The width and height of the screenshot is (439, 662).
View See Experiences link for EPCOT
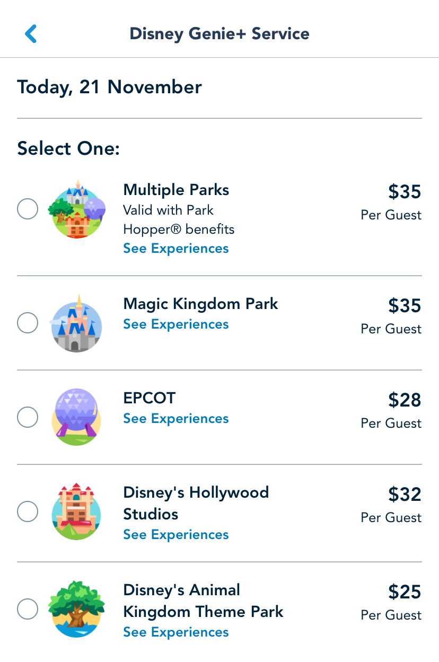[176, 419]
